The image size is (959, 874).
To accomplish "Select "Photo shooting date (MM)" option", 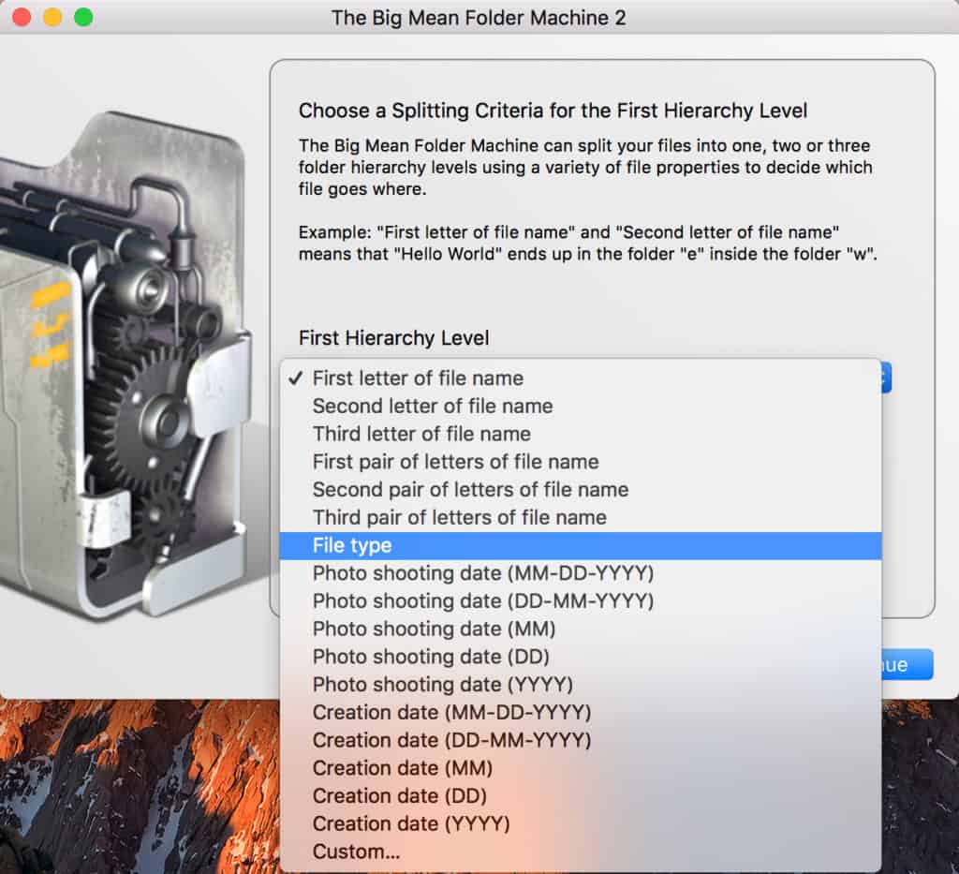I will [x=434, y=629].
